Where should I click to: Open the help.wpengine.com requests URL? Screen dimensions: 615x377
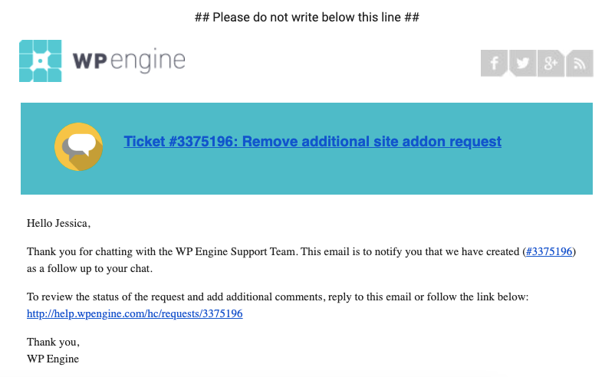[x=135, y=313]
